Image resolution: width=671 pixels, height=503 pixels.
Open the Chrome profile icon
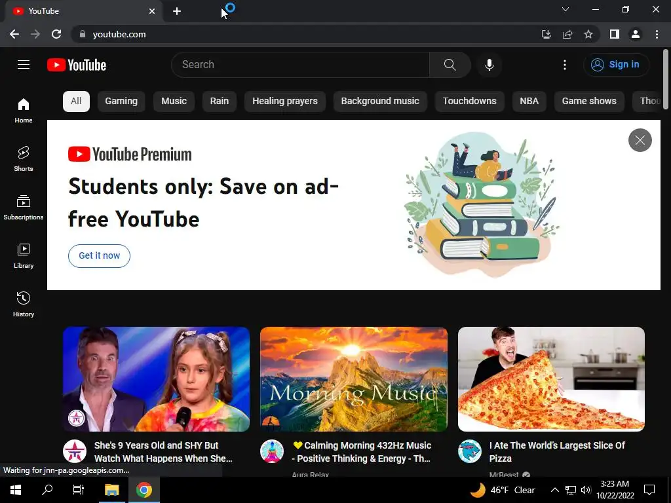(x=636, y=34)
